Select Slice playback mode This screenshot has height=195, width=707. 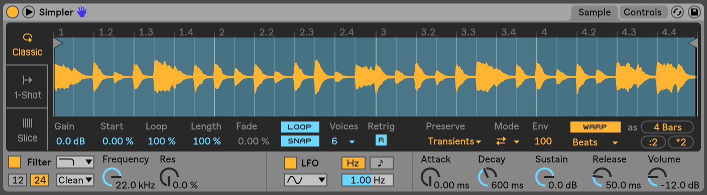point(27,129)
